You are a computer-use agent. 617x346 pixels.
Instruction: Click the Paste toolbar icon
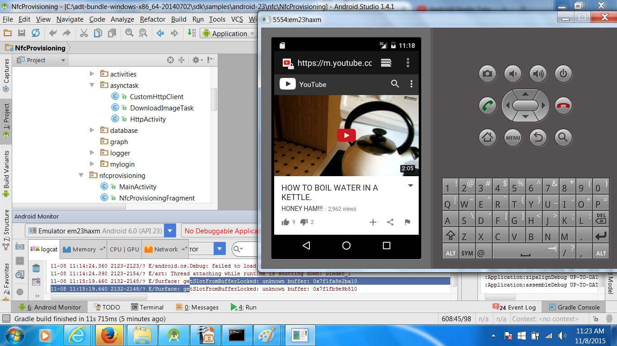click(x=112, y=33)
